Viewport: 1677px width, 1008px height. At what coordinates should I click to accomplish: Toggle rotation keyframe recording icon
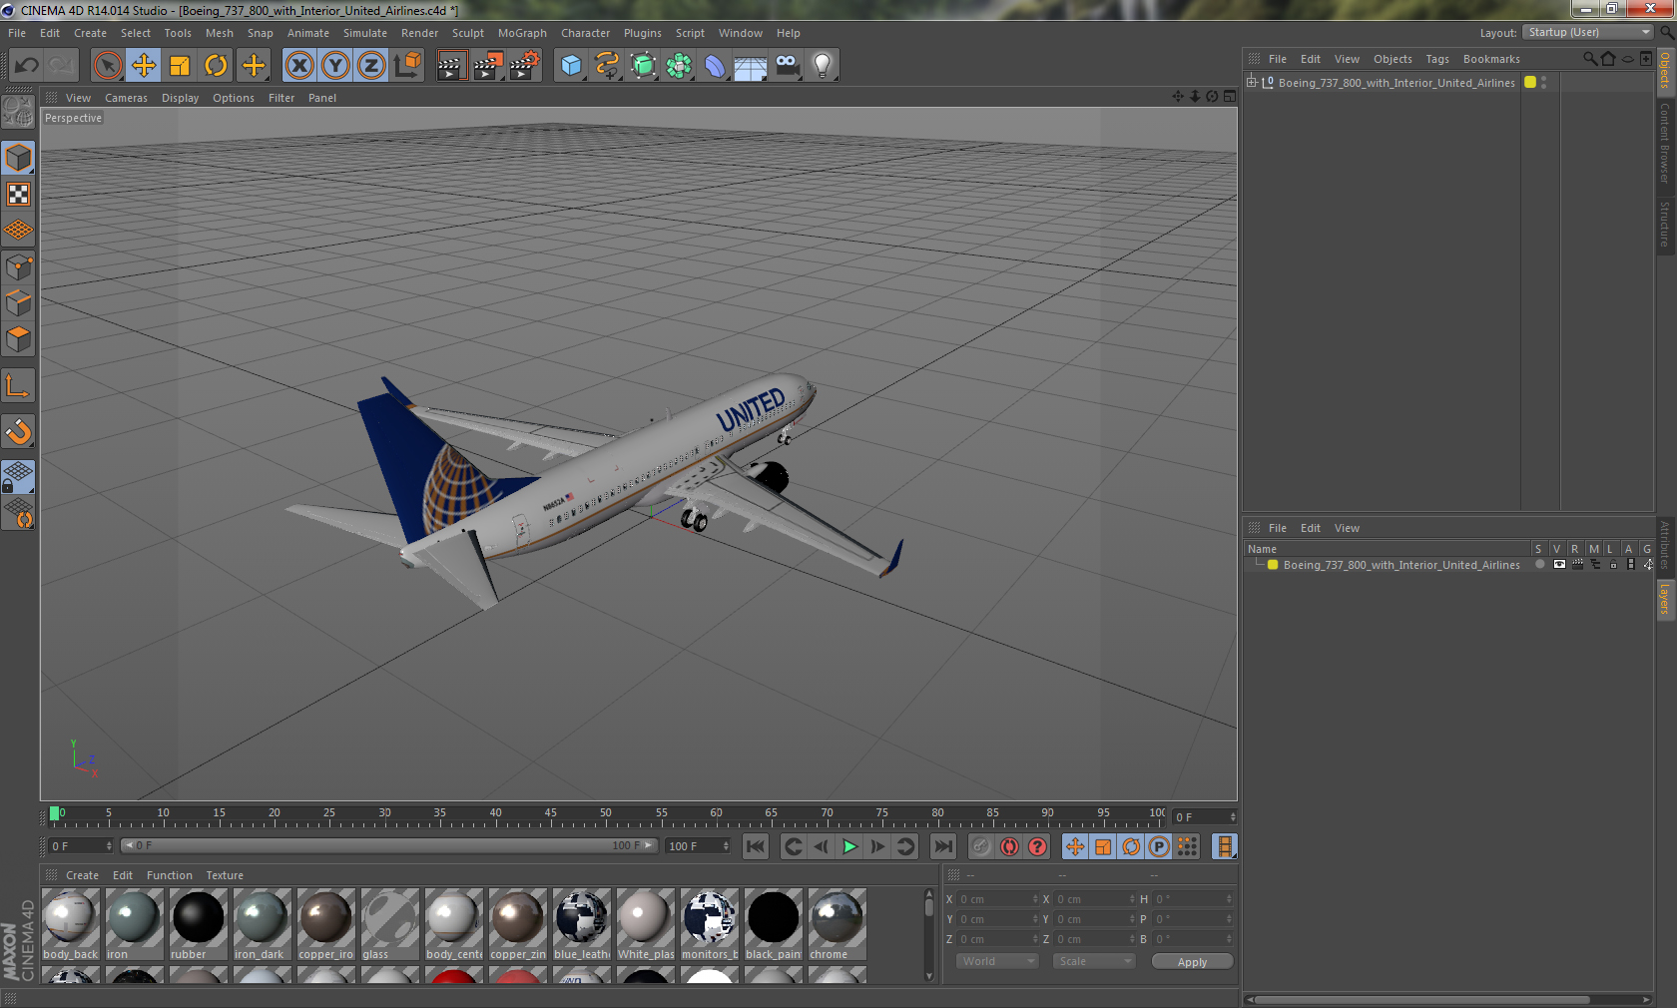[1131, 846]
